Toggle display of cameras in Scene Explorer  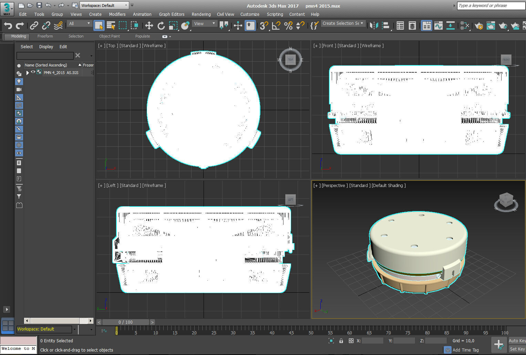click(x=19, y=90)
